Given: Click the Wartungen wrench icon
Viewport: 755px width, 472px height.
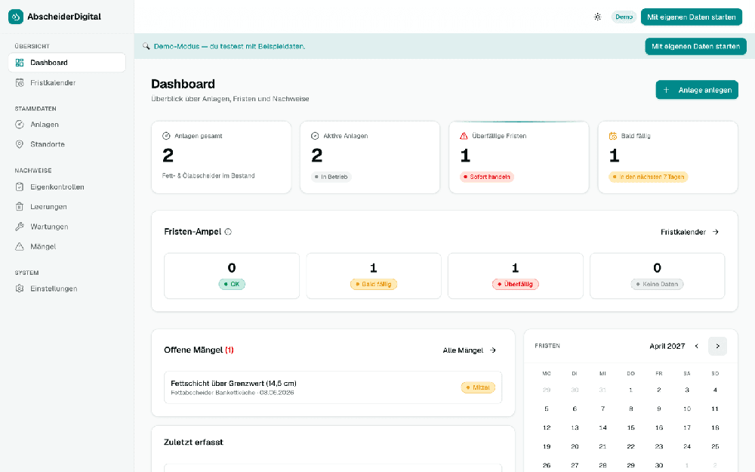Looking at the screenshot, I should point(20,227).
